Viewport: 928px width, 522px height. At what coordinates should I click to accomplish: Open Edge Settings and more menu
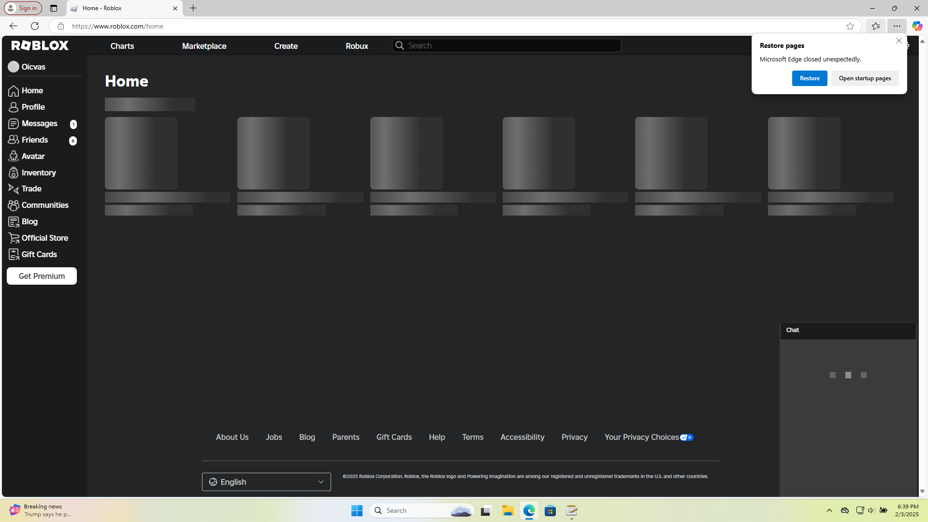point(897,26)
